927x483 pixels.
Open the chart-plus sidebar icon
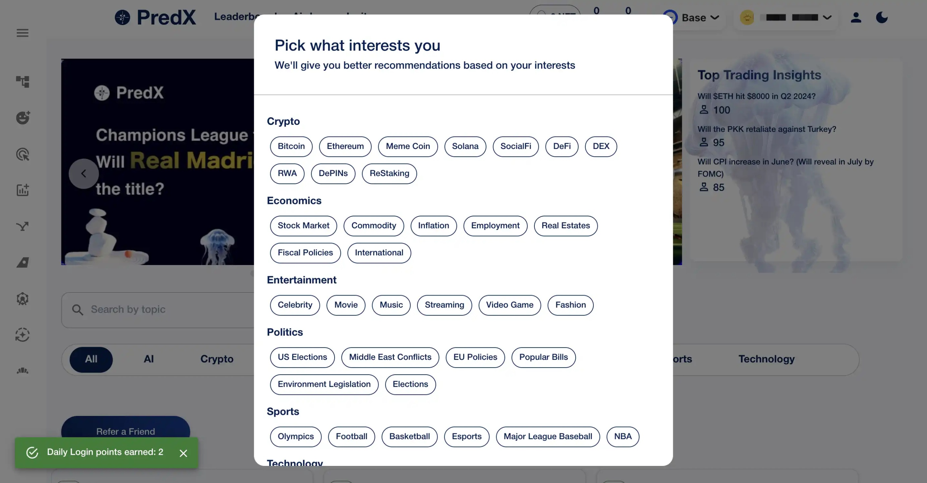[22, 190]
